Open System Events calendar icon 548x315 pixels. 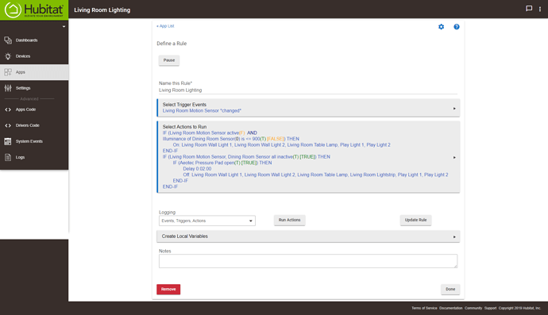coord(8,141)
